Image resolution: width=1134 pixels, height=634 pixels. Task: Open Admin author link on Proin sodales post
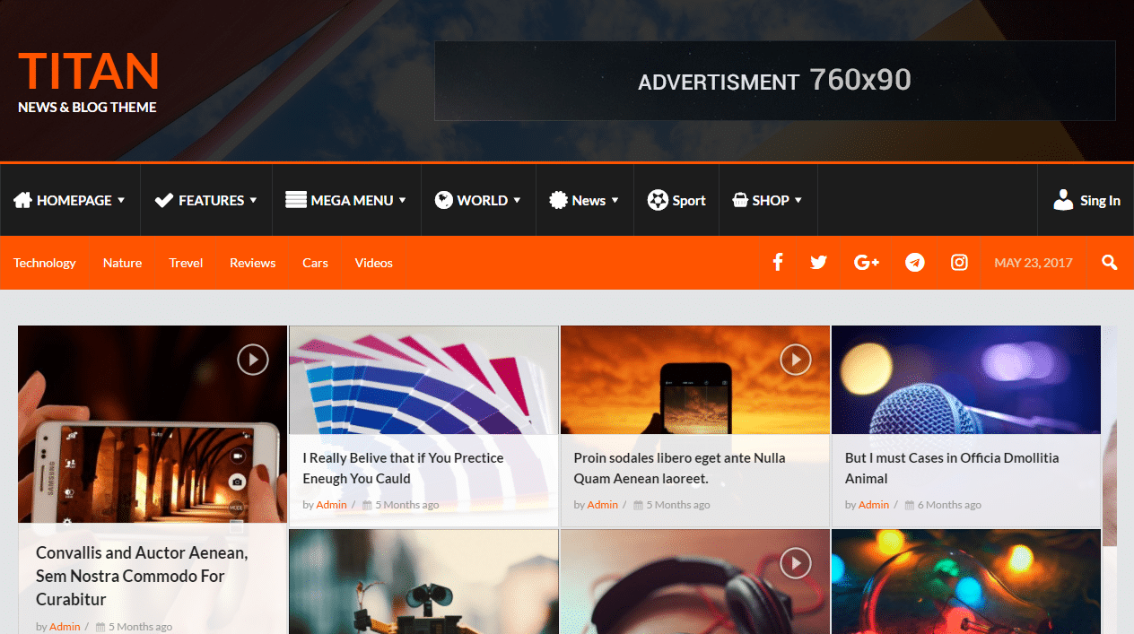(602, 505)
